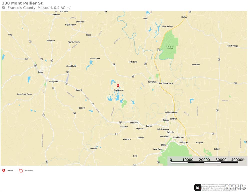Click the Mineral Point label

[x=71, y=66]
